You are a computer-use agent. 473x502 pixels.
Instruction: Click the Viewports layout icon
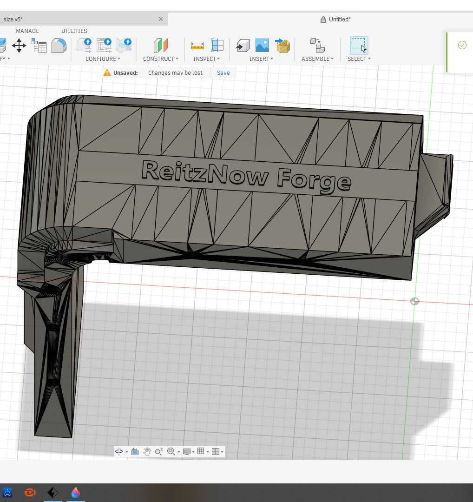(216, 451)
